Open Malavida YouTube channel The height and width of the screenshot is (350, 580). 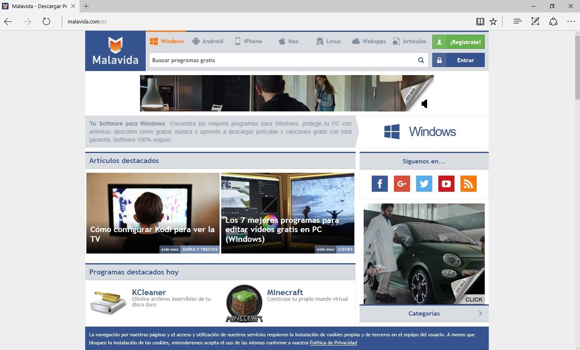pyautogui.click(x=446, y=184)
